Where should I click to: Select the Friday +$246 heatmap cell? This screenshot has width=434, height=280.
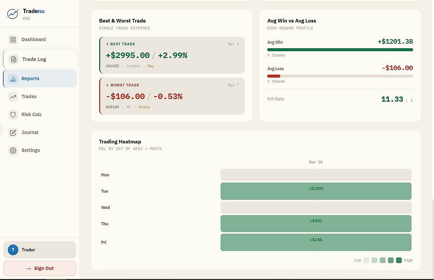coord(316,242)
